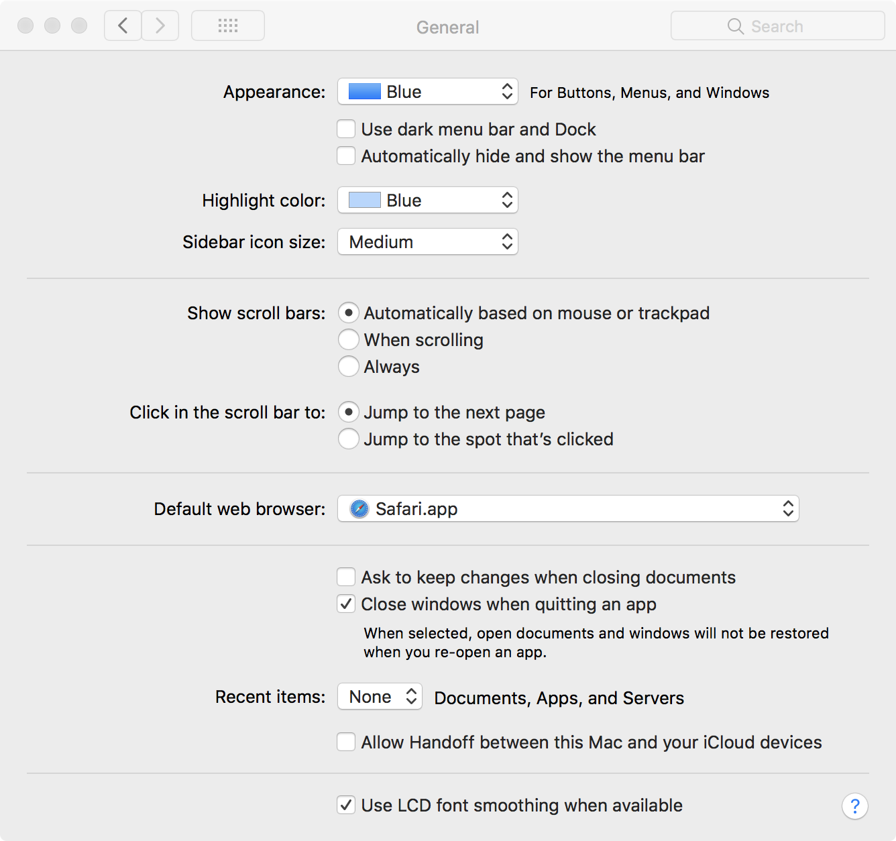
Task: Click the back navigation arrow
Action: (x=122, y=25)
